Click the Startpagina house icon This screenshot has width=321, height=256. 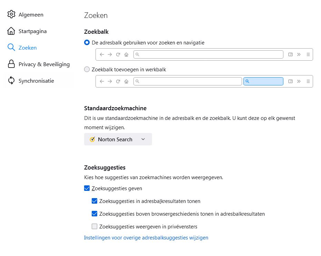(11, 31)
